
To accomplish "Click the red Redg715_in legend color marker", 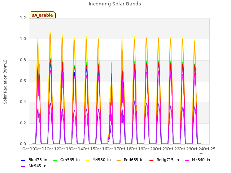I will [152, 160].
